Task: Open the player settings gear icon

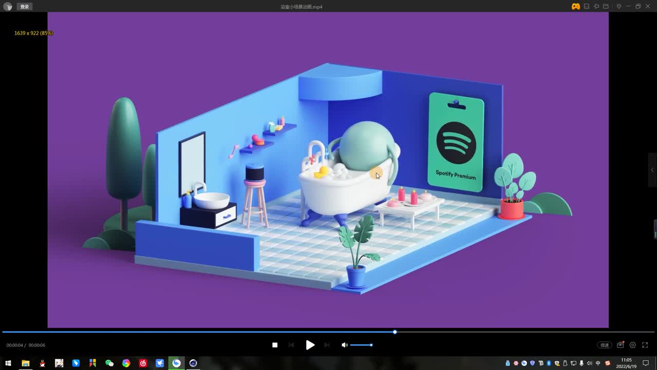Action: click(x=633, y=345)
